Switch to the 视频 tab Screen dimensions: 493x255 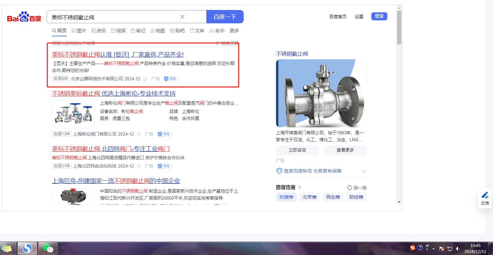click(x=118, y=31)
